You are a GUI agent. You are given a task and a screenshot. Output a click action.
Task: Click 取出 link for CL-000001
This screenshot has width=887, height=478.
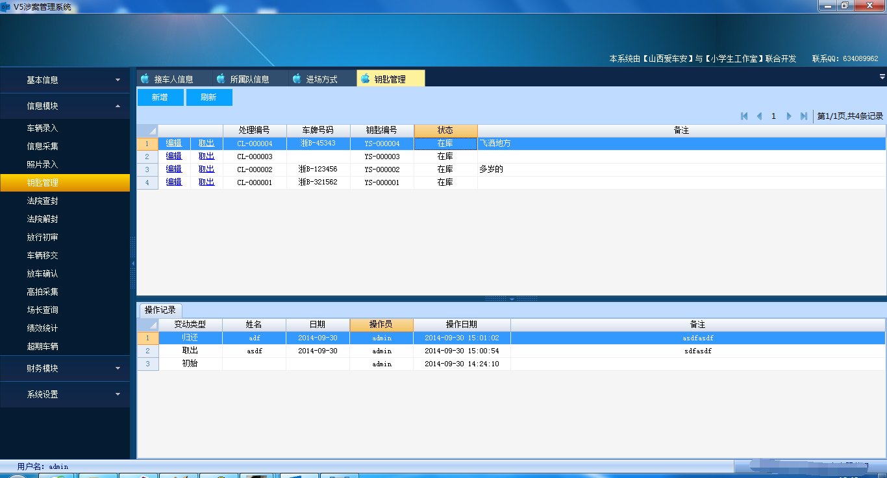click(x=206, y=182)
